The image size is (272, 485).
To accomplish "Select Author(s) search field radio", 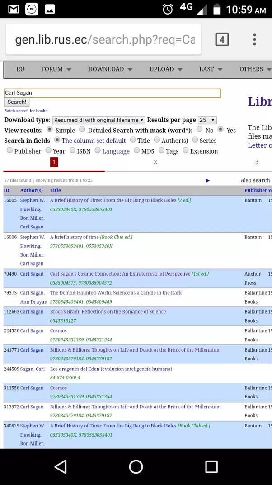I will click(157, 140).
